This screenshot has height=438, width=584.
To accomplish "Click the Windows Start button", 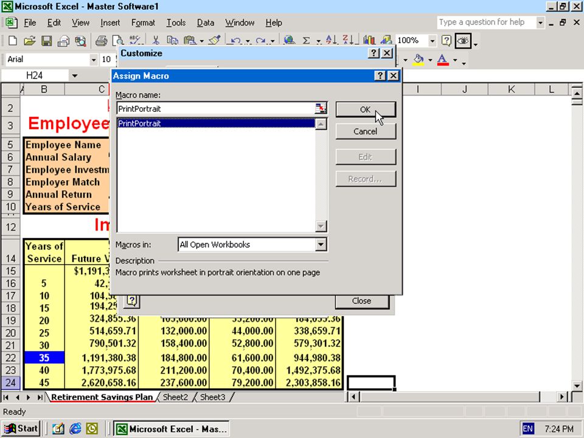I will point(21,429).
